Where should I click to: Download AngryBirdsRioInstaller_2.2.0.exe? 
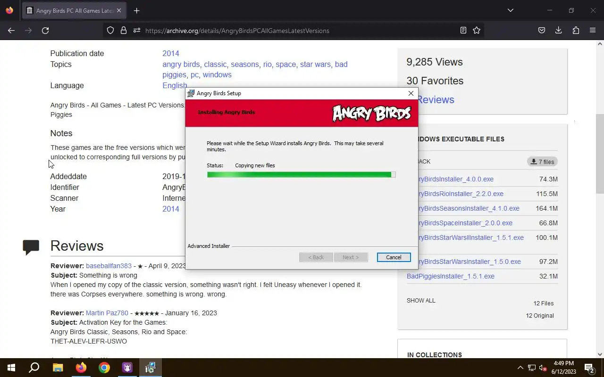click(461, 194)
